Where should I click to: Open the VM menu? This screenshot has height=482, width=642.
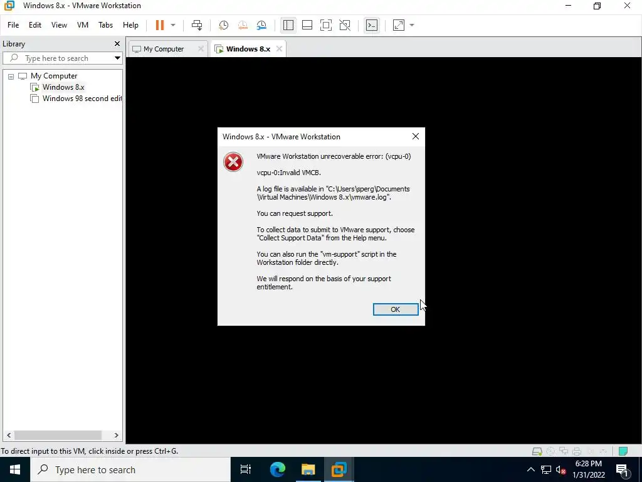(x=83, y=25)
